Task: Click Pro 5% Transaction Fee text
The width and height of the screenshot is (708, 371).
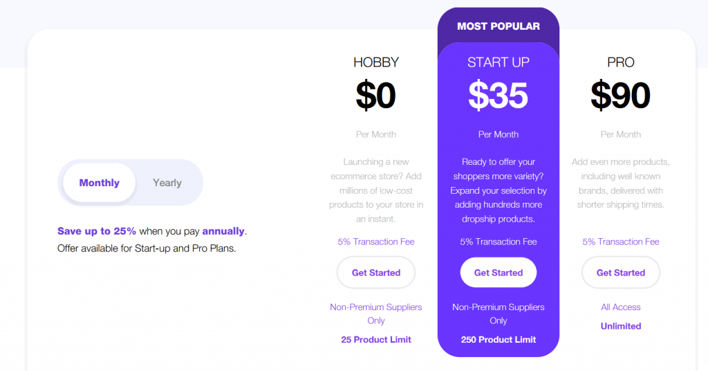Action: (620, 242)
